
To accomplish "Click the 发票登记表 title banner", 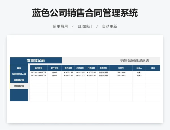I will [36, 60].
